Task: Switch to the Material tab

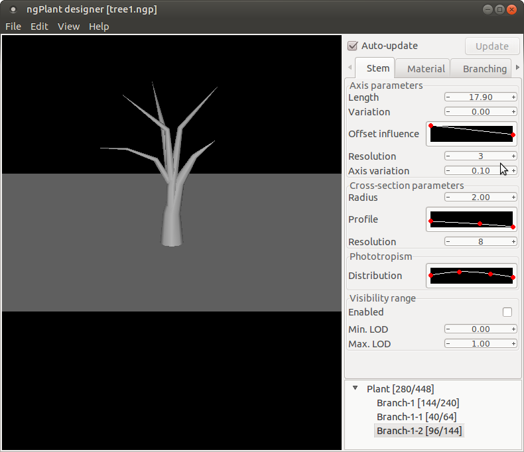Action: 426,68
